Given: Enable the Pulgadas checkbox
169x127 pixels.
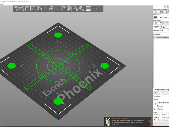Looking at the screenshot, I should [155, 109].
